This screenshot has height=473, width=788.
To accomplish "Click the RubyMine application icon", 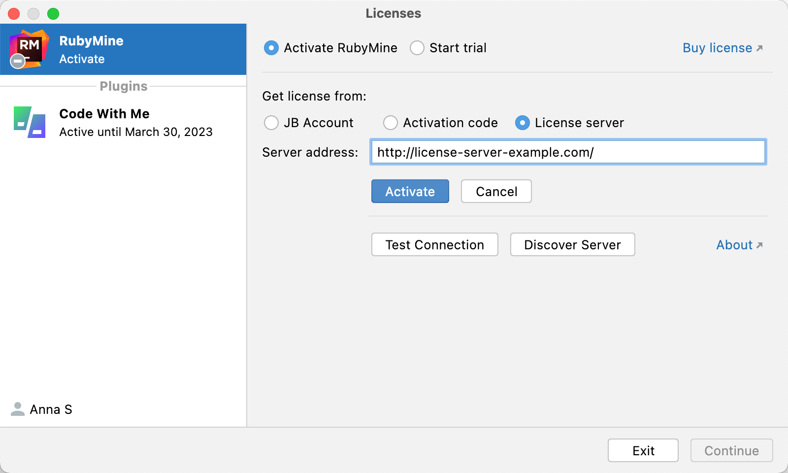I will 31,48.
